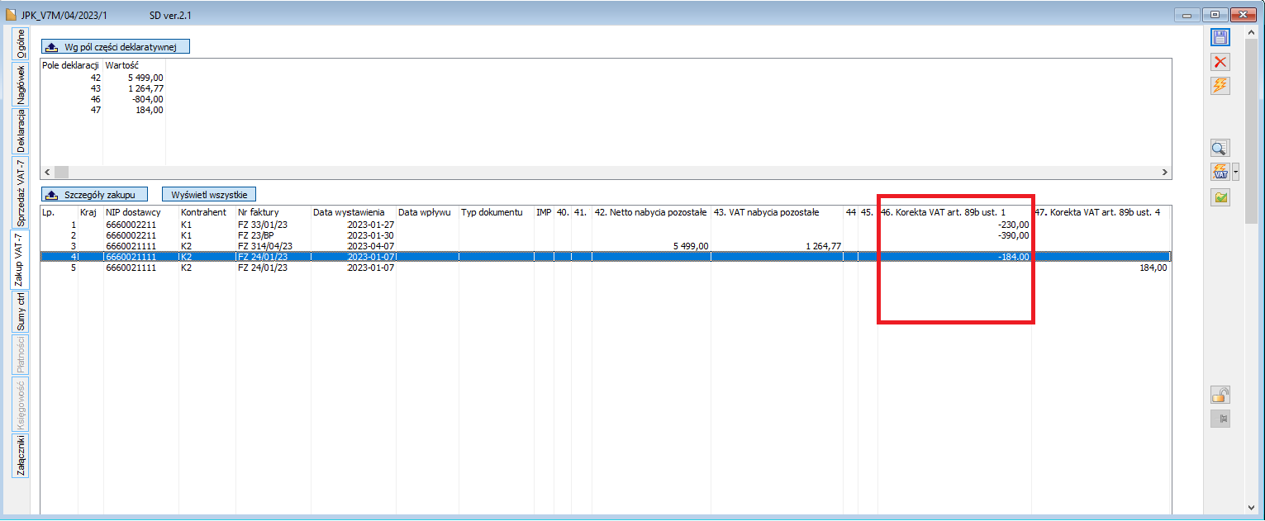Click date 2023-04-07 in row 3
This screenshot has height=521, width=1265.
pos(371,246)
